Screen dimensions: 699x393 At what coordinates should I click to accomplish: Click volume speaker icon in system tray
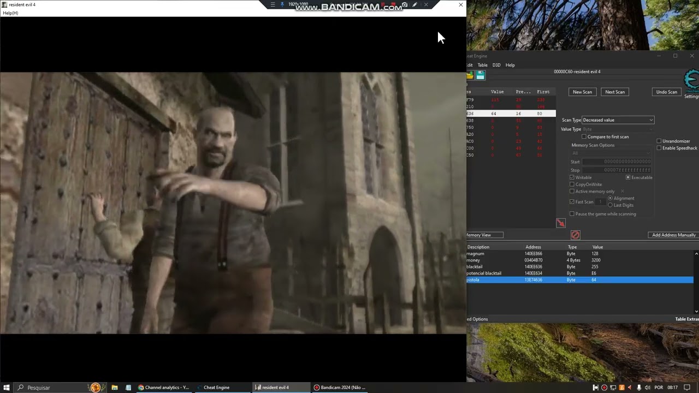(648, 388)
